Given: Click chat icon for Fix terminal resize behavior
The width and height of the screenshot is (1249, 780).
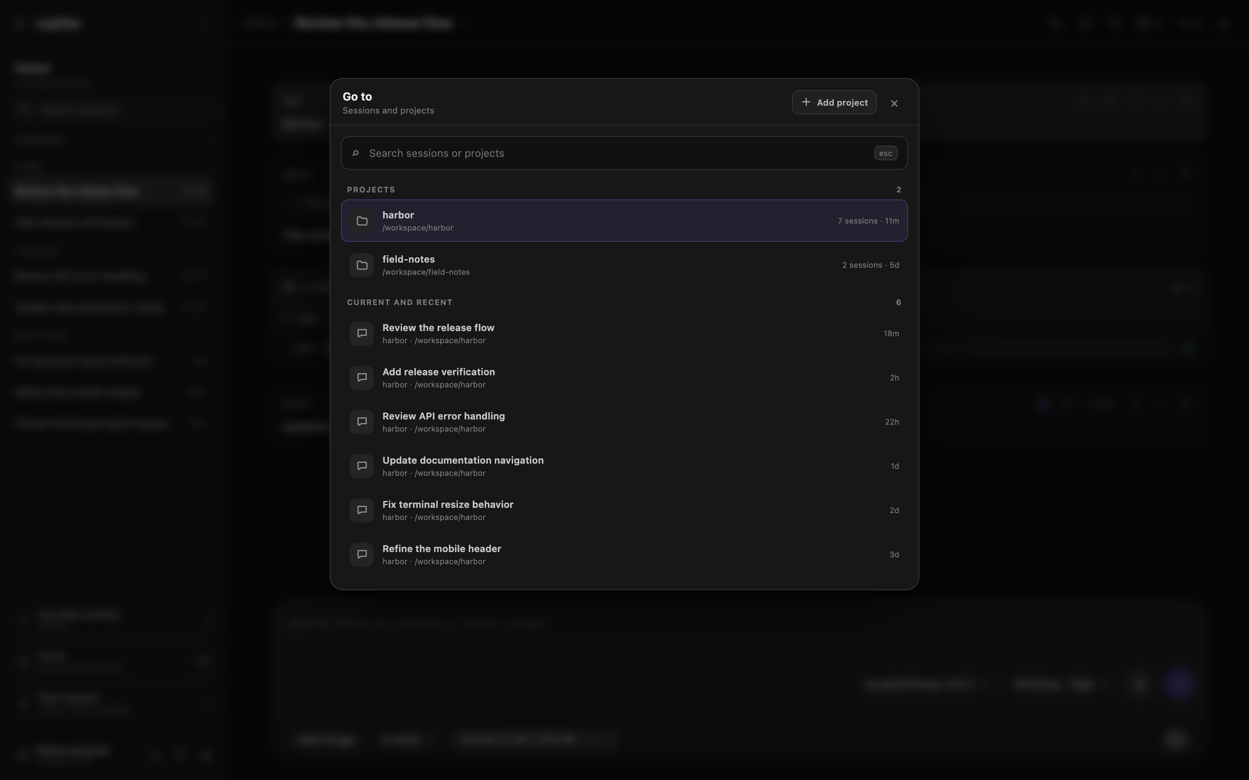Looking at the screenshot, I should tap(362, 510).
